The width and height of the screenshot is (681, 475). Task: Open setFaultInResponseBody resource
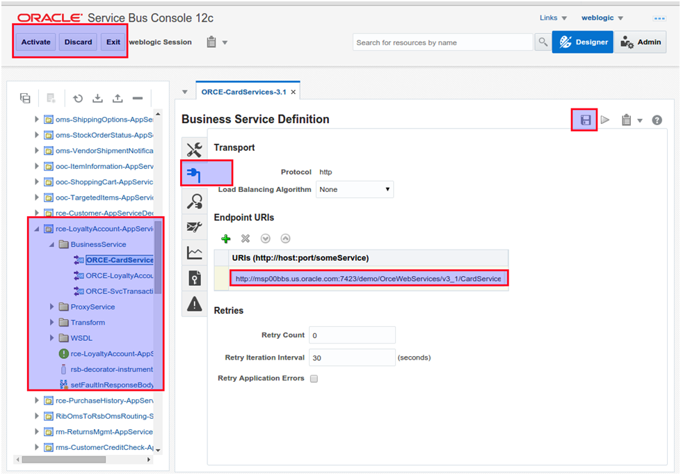tap(111, 385)
